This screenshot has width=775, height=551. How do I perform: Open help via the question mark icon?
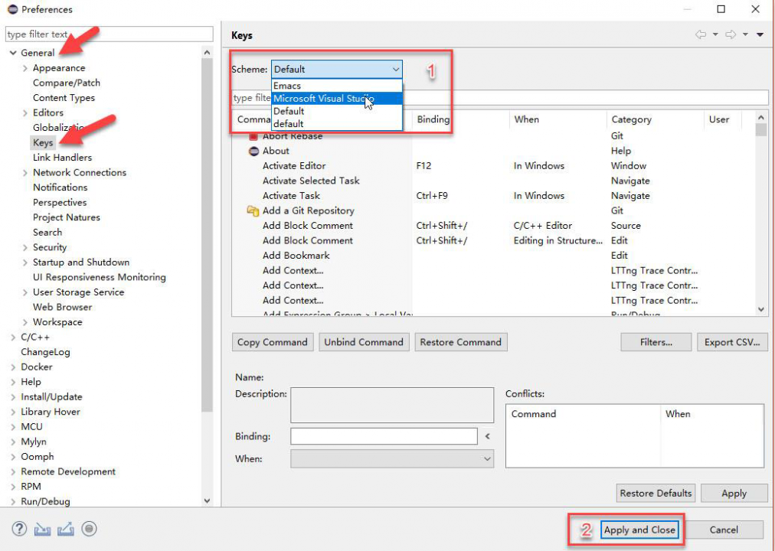pos(18,529)
